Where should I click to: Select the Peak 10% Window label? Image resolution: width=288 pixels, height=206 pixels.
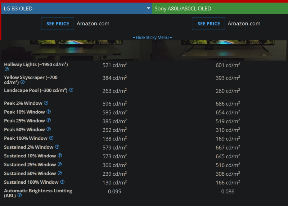24,112
